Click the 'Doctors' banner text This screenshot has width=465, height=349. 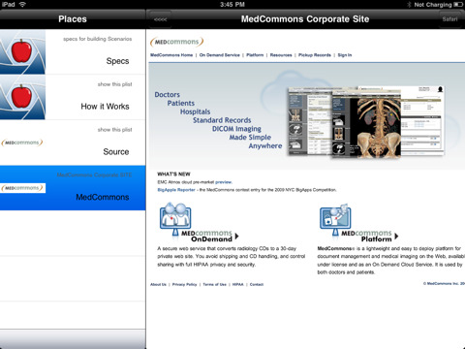point(167,95)
